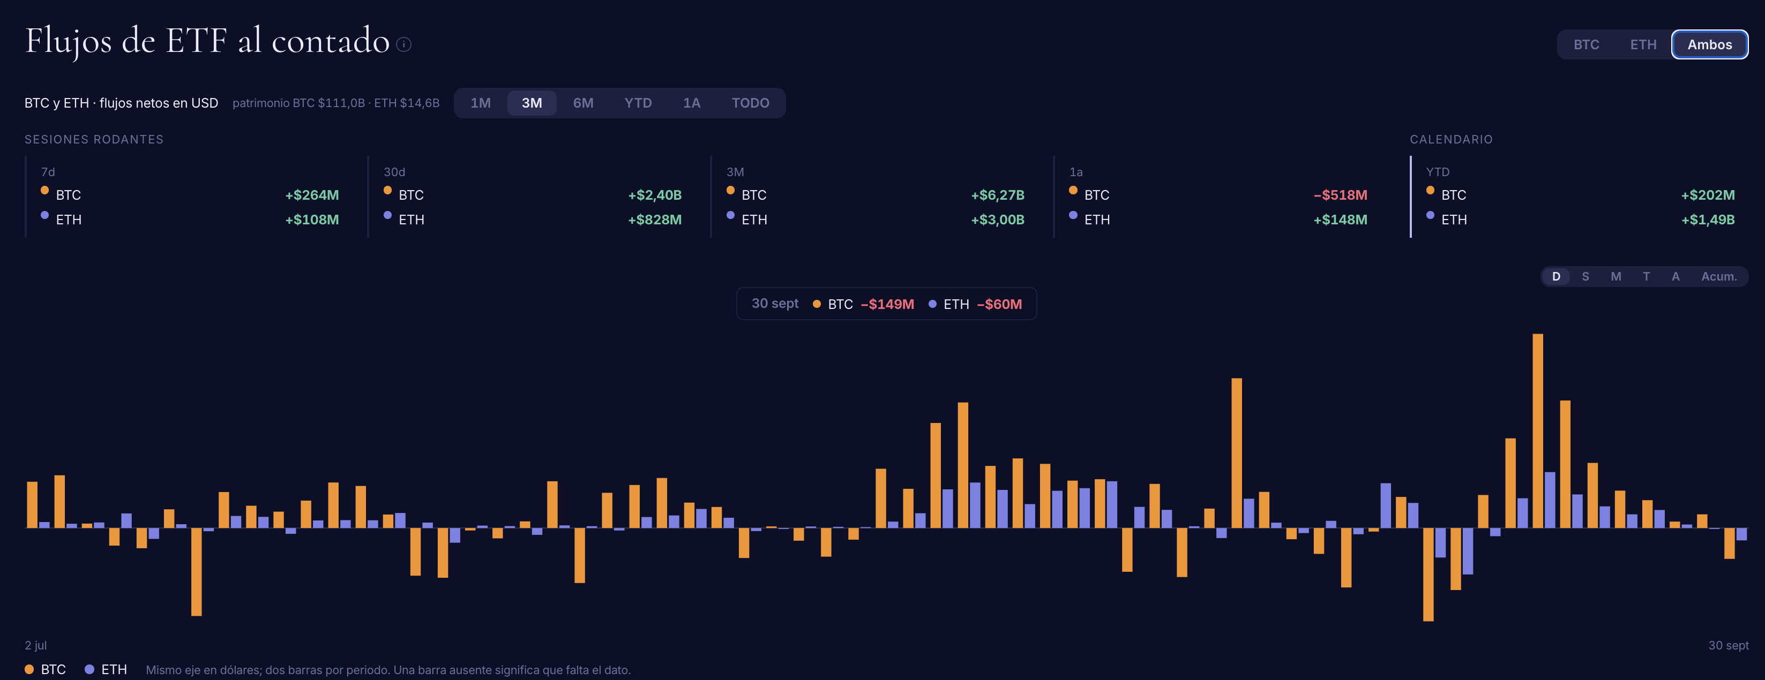The height and width of the screenshot is (680, 1765).
Task: Set bar granularity to A (annual)
Action: [1675, 277]
